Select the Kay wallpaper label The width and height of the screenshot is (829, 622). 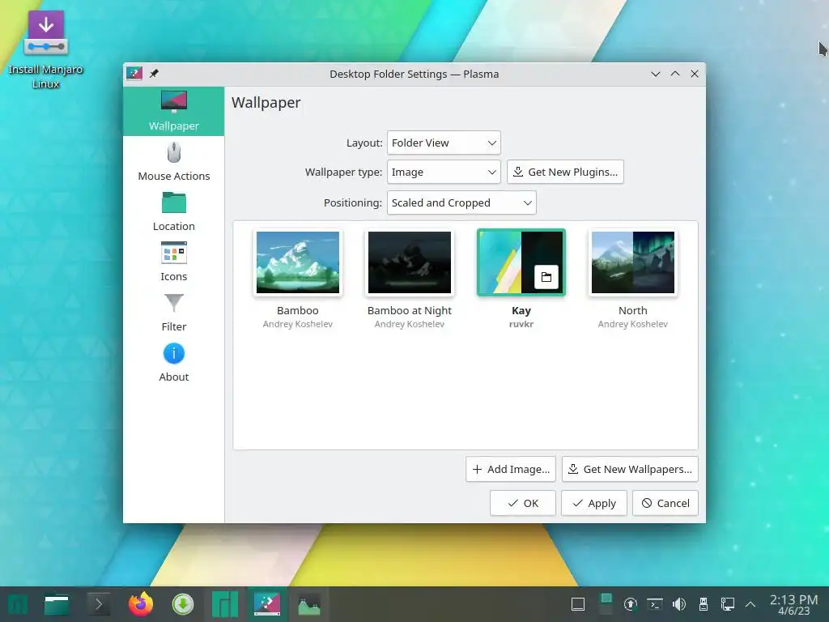[521, 310]
